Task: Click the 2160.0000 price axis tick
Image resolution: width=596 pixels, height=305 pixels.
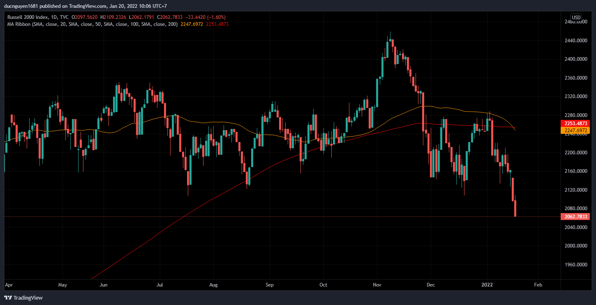Action: [575, 171]
